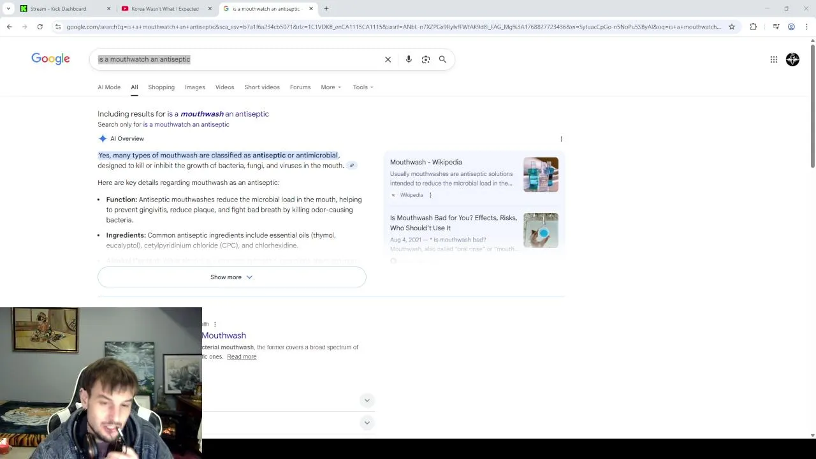Open the browser extensions puzzle icon
816x459 pixels.
(754, 27)
